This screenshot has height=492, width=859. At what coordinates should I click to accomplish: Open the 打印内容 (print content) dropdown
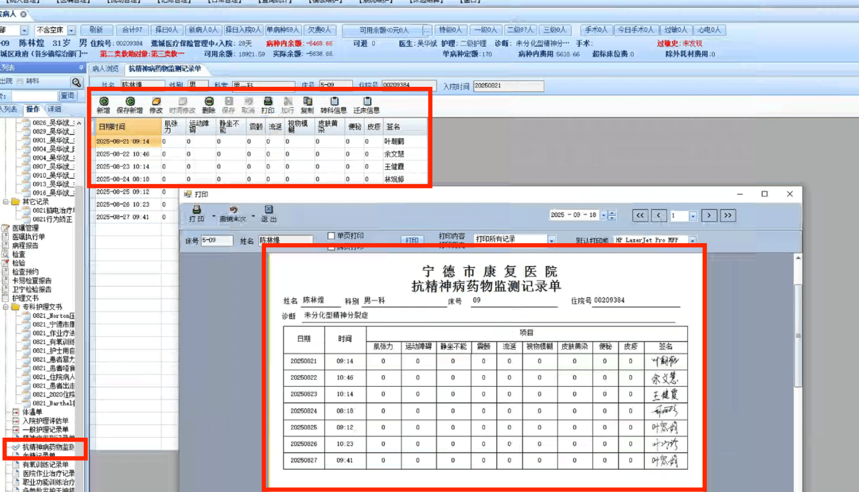pyautogui.click(x=551, y=240)
